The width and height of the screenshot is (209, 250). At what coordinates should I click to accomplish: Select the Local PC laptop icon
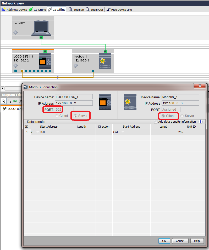(x=41, y=28)
